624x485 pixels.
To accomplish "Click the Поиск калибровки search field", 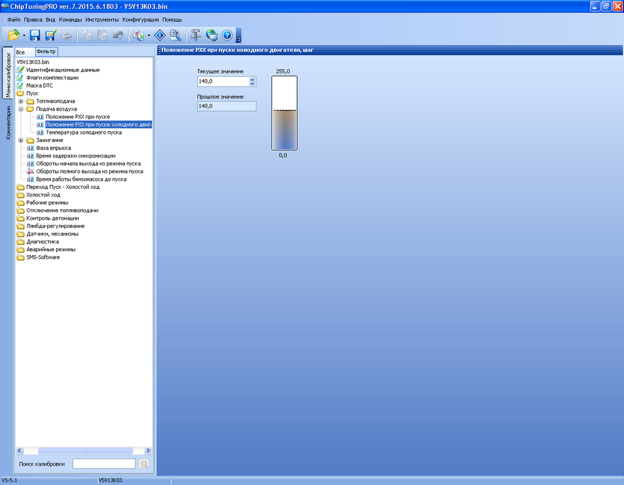I will pos(104,464).
